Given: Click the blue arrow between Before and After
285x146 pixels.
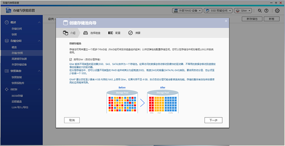Looking at the screenshot, I should (142, 103).
